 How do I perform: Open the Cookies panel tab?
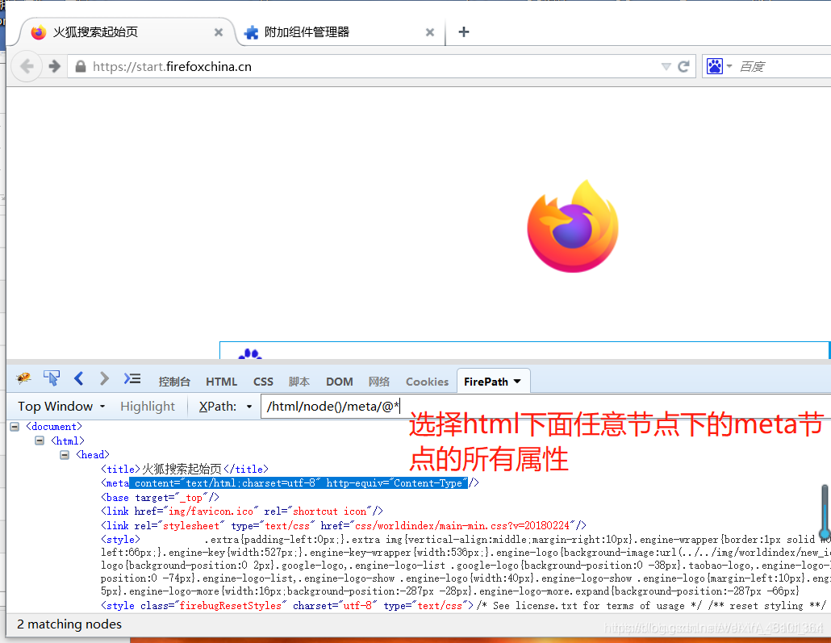pyautogui.click(x=427, y=382)
